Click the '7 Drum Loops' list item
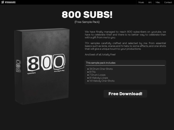174x130 pixels. [x=97, y=75]
